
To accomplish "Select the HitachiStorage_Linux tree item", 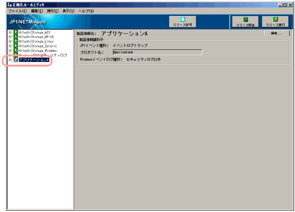I will (x=36, y=41).
